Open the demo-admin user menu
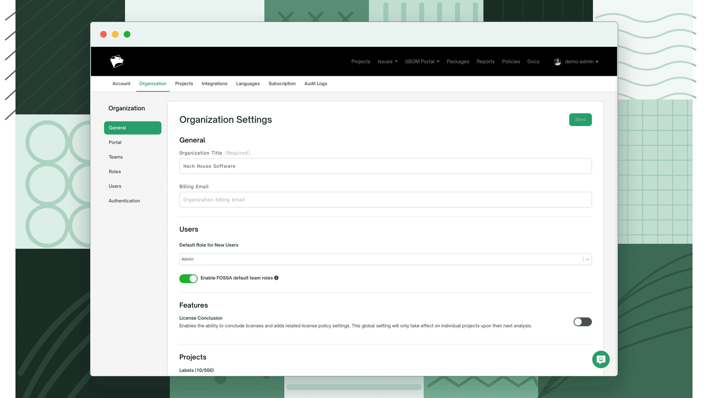708x398 pixels. click(x=576, y=62)
